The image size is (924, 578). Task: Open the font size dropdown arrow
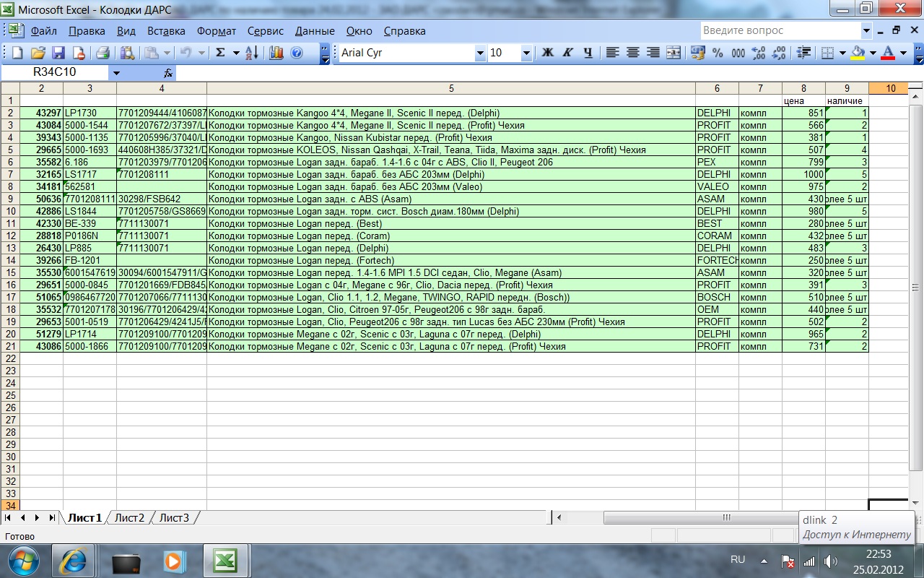[x=526, y=53]
